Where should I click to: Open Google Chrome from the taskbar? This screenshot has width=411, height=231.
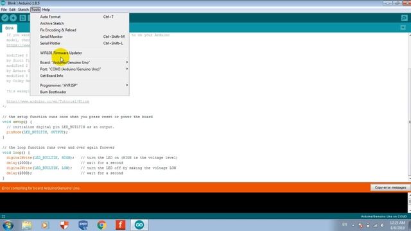101,225
